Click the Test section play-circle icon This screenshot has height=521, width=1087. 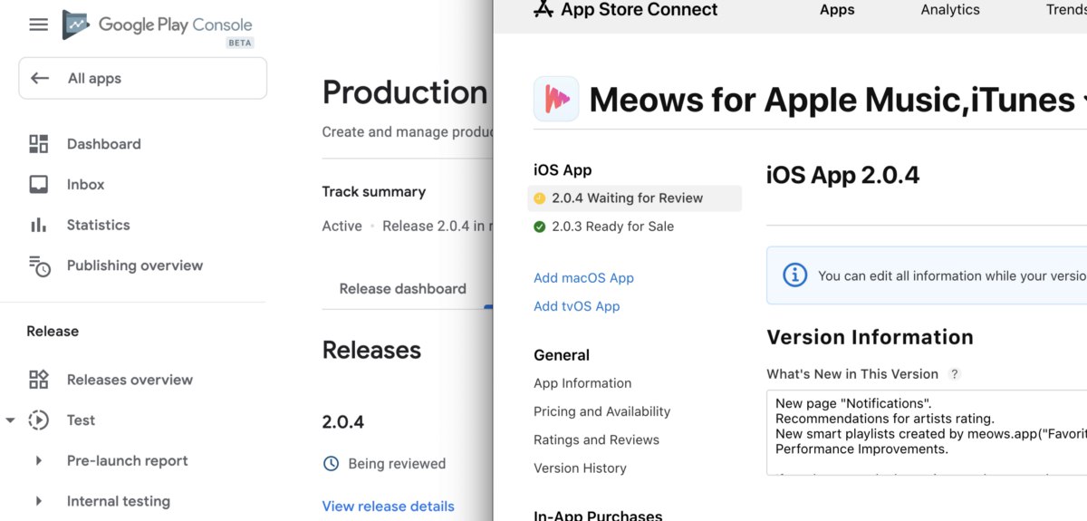(39, 420)
